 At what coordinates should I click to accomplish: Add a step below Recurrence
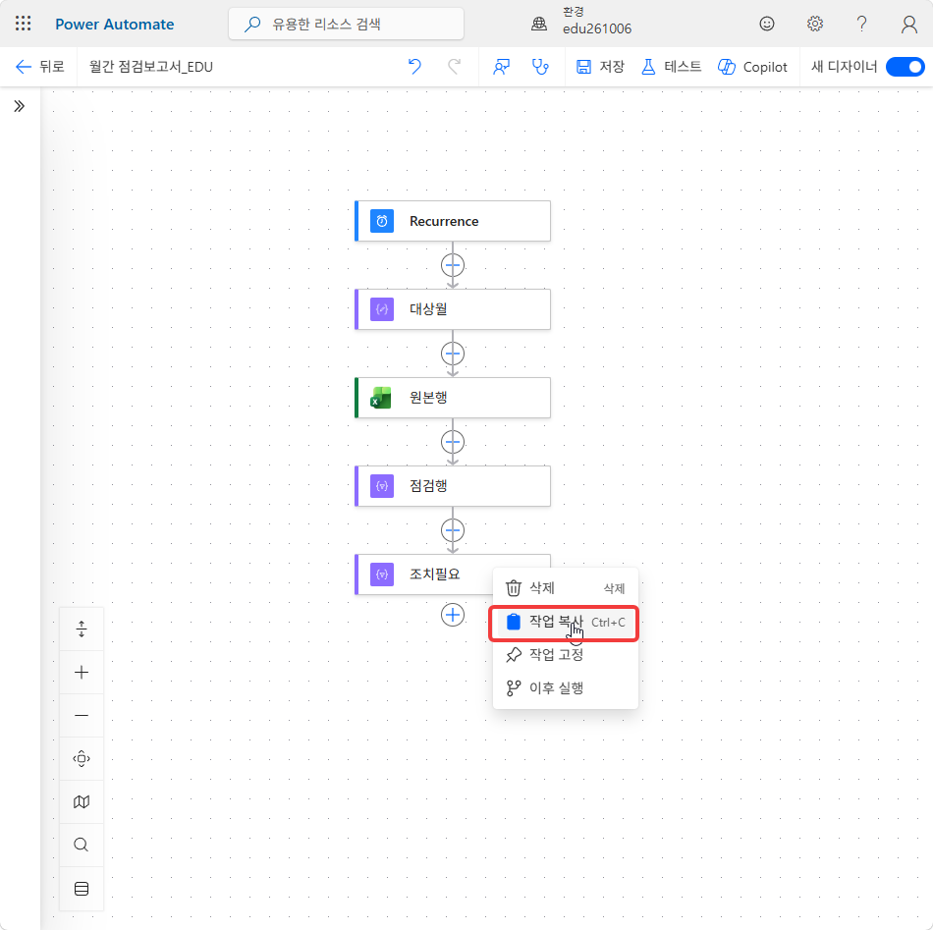453,265
